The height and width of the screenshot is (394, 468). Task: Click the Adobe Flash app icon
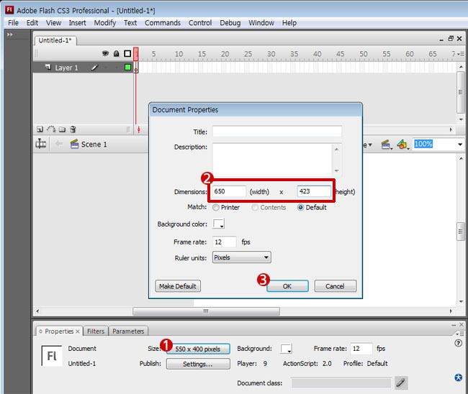[9, 10]
